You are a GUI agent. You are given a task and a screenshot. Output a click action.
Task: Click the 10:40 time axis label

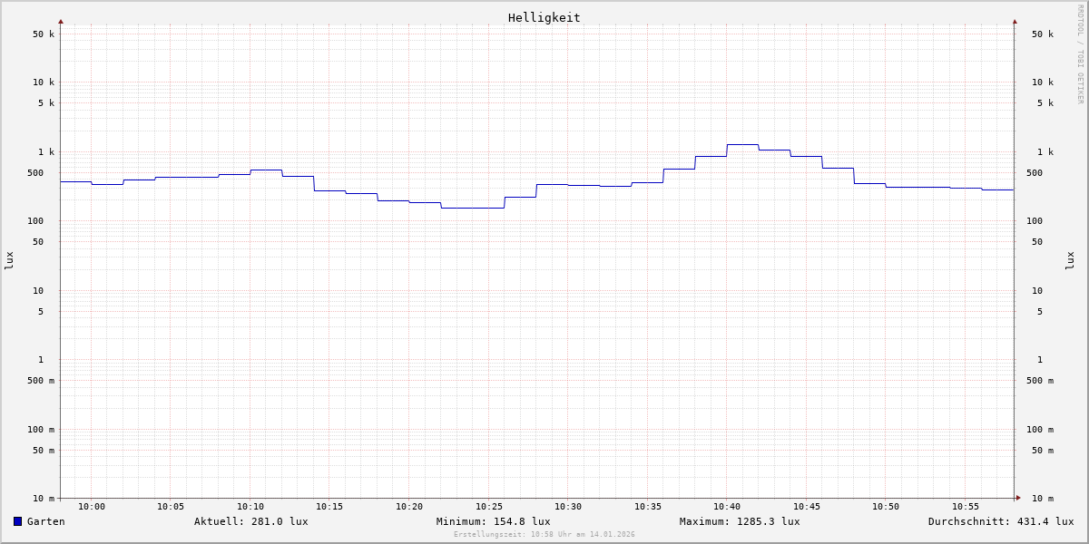coord(727,507)
